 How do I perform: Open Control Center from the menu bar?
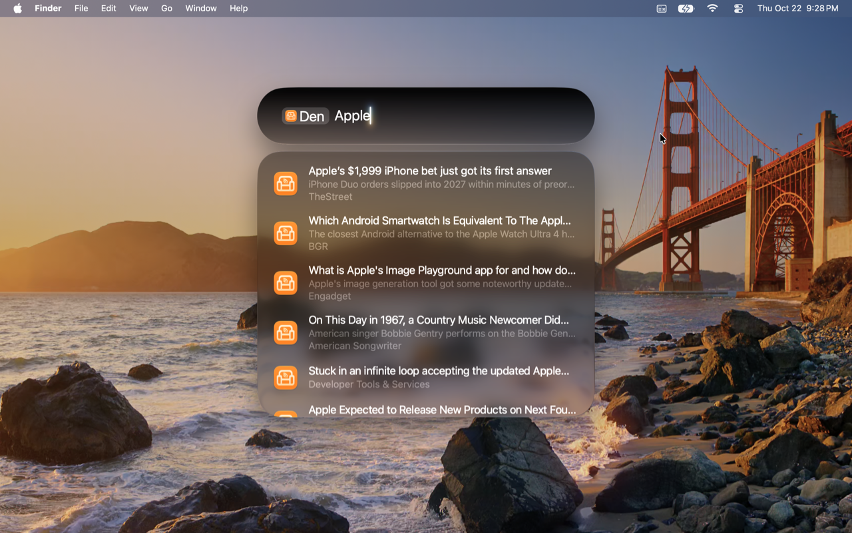pyautogui.click(x=738, y=9)
